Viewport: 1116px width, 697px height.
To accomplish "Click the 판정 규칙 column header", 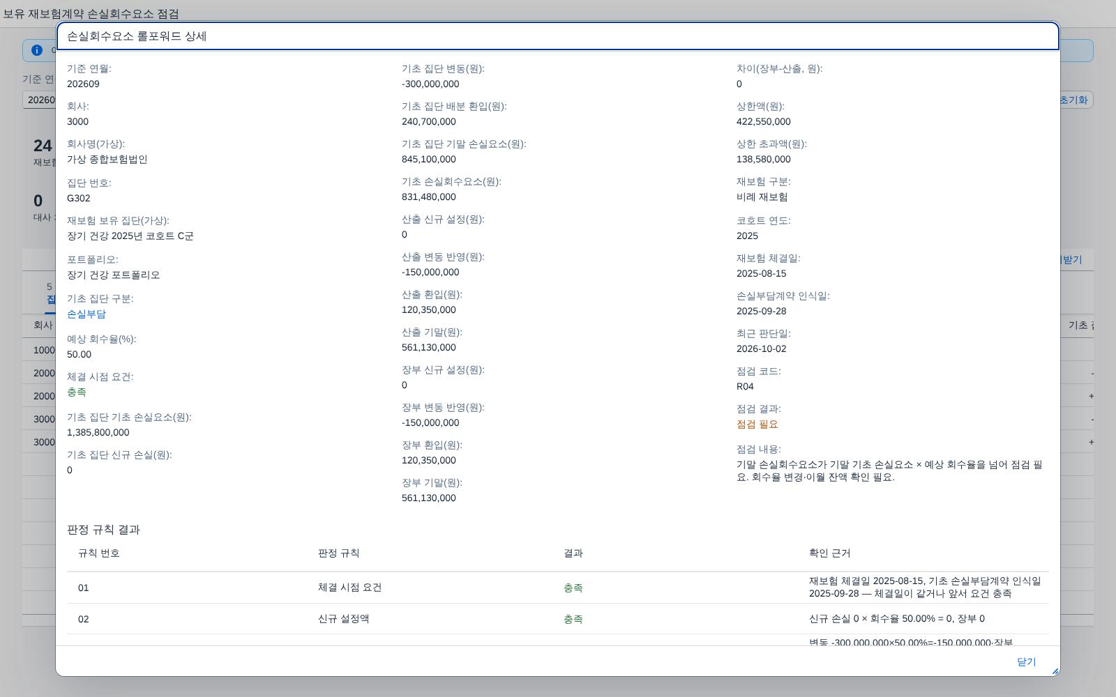I will click(339, 553).
